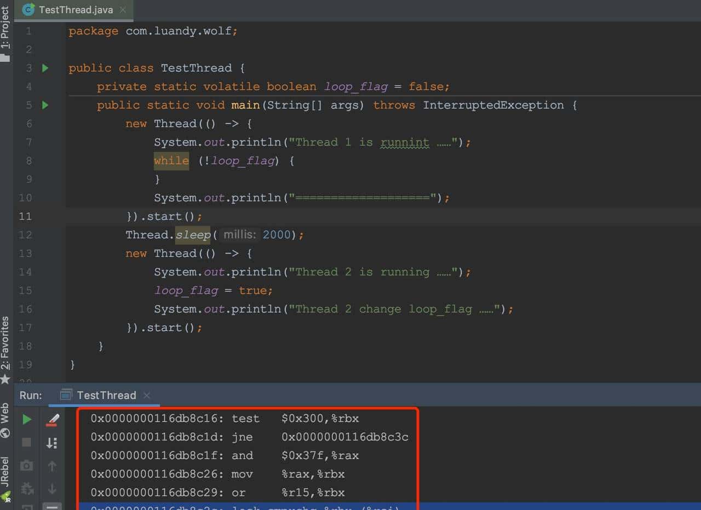
Task: Click the down arrow in Run toolbar
Action: (53, 489)
